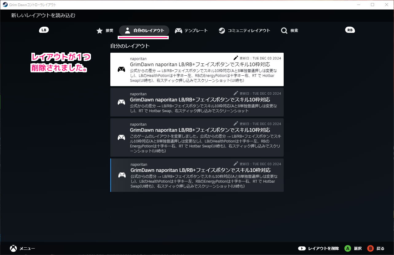
Task: Select description ending Hotbar Swap、右スティック押し込みでスクリーンショット
Action: coord(203,108)
